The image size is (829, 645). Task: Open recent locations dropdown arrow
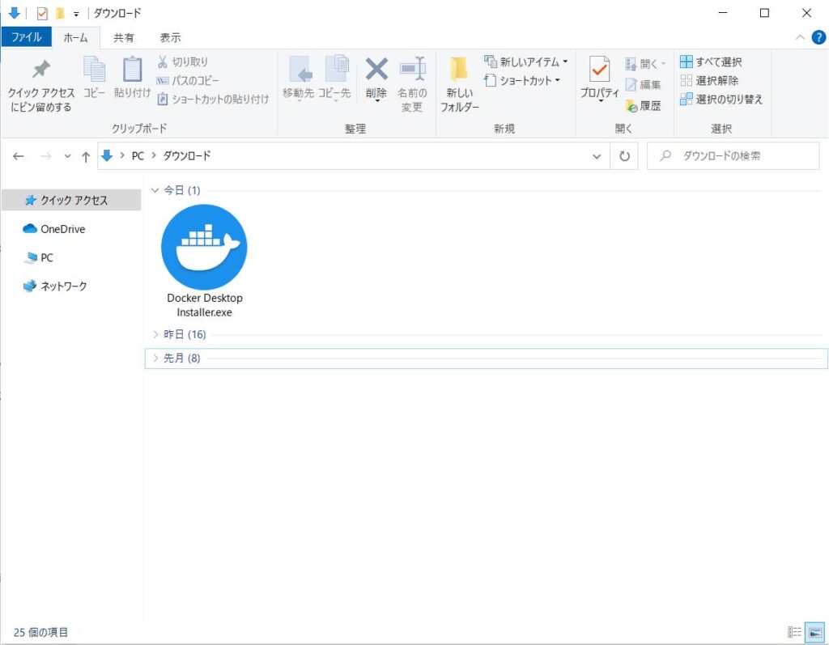67,156
